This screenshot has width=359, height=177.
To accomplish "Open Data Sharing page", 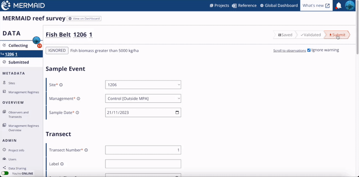I will click(17, 169).
